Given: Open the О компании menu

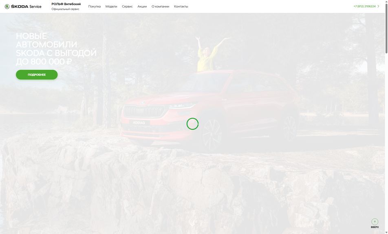Looking at the screenshot, I should [x=160, y=6].
